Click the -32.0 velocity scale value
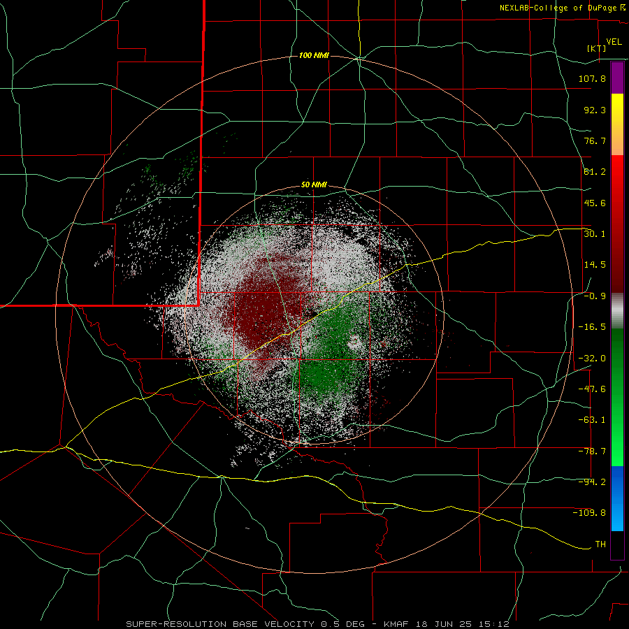This screenshot has width=629, height=629. click(x=592, y=359)
